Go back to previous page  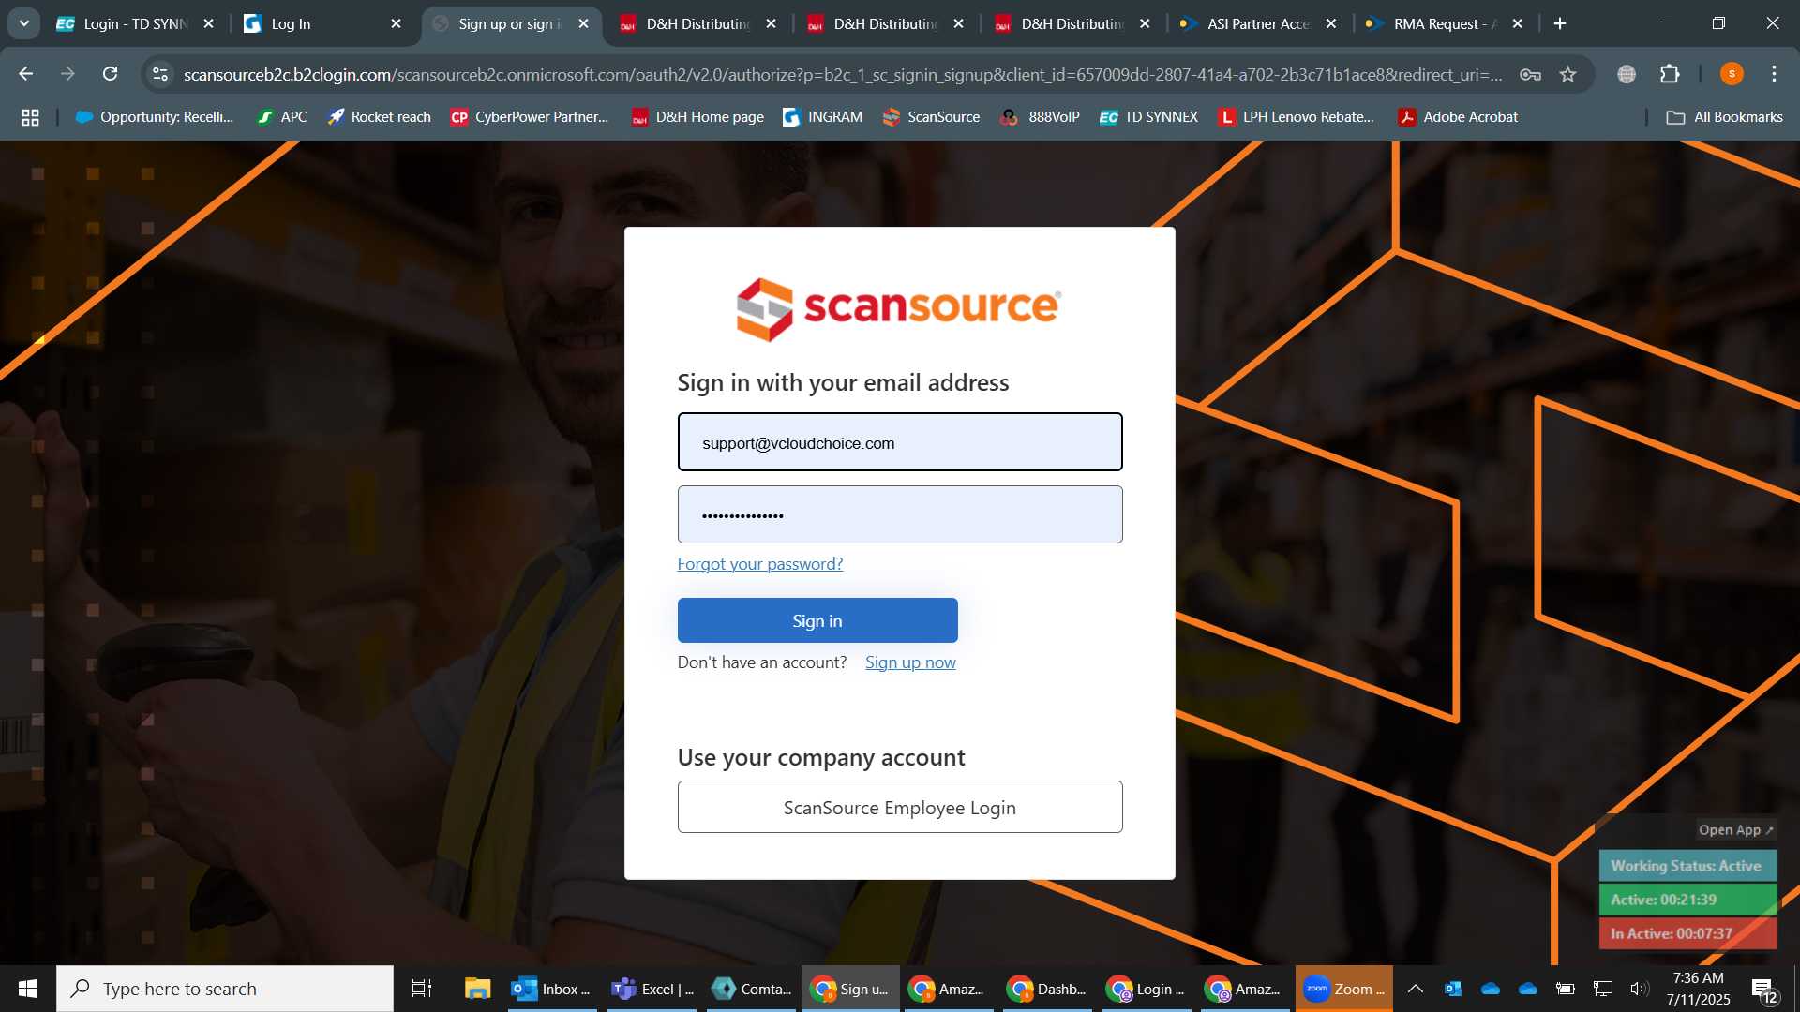coord(26,74)
